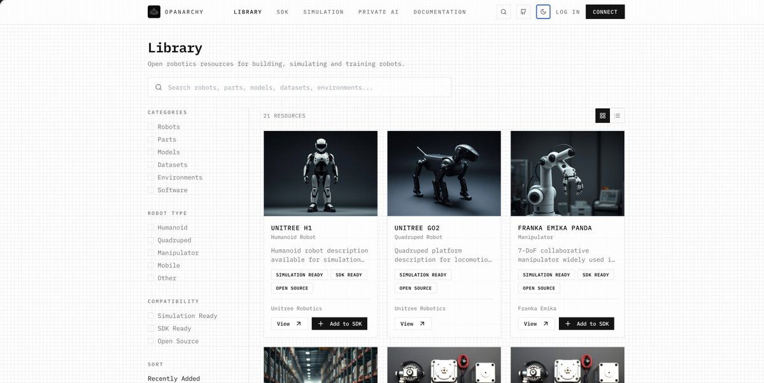Image resolution: width=764 pixels, height=383 pixels.
Task: Click Add to SDK on Unitree H1 card
Action: [339, 324]
